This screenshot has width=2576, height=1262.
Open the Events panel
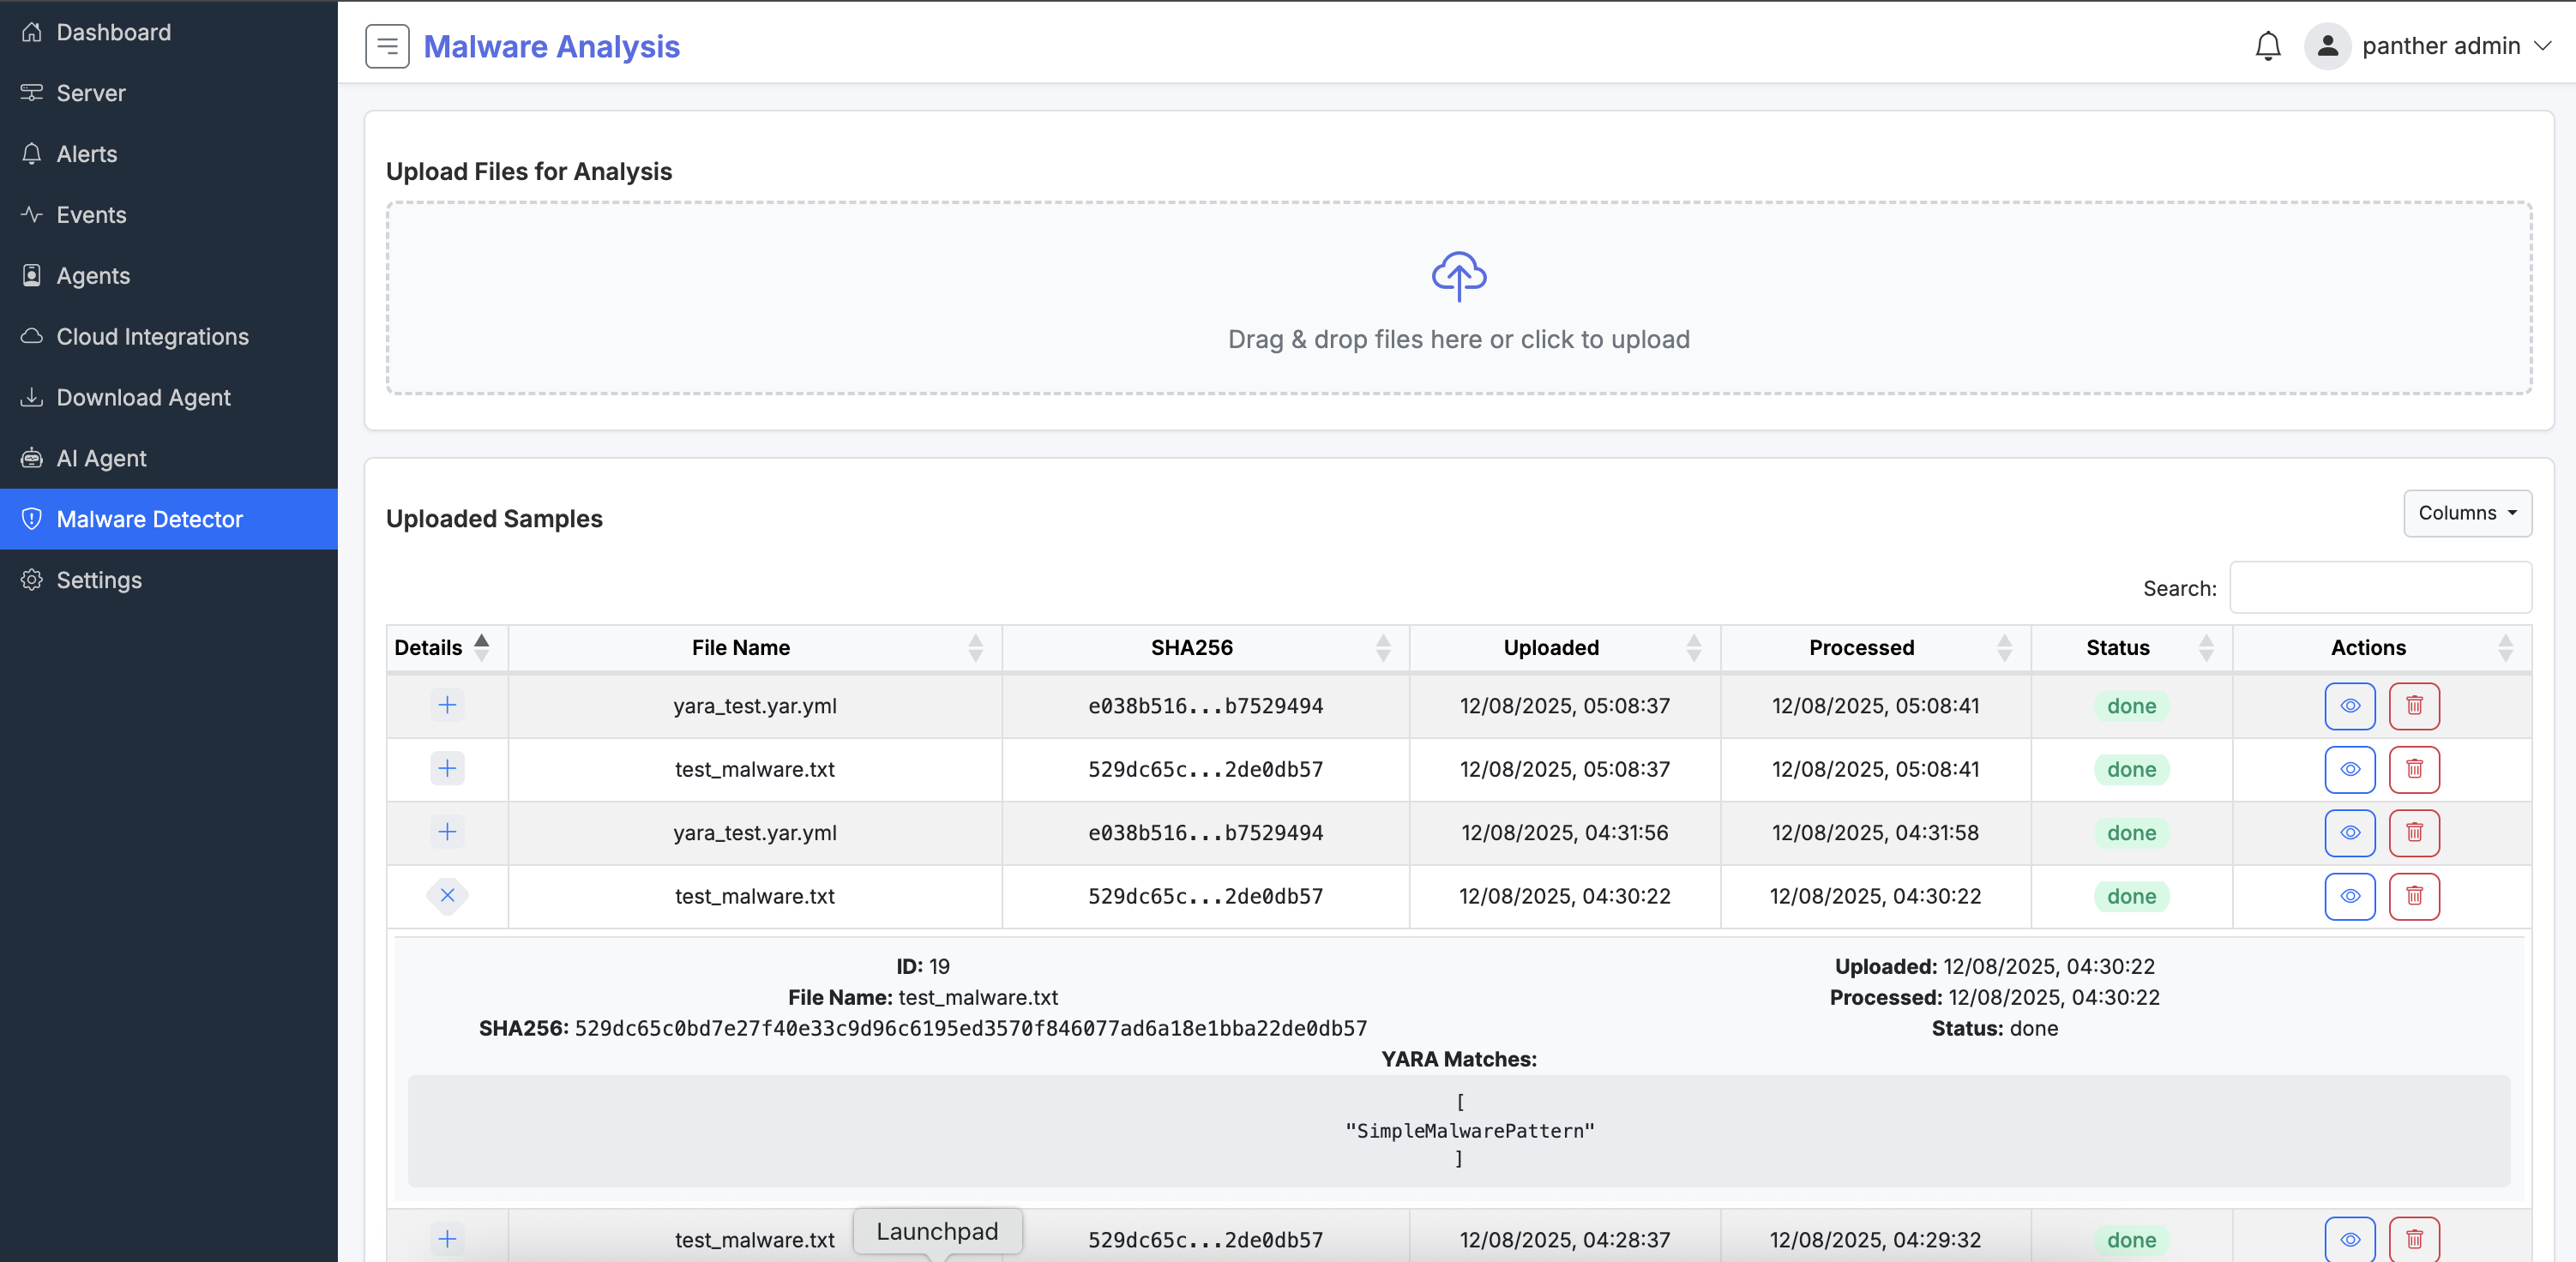pos(91,214)
